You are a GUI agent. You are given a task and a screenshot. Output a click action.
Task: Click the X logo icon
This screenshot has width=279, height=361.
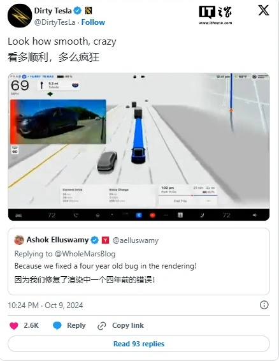tap(264, 11)
